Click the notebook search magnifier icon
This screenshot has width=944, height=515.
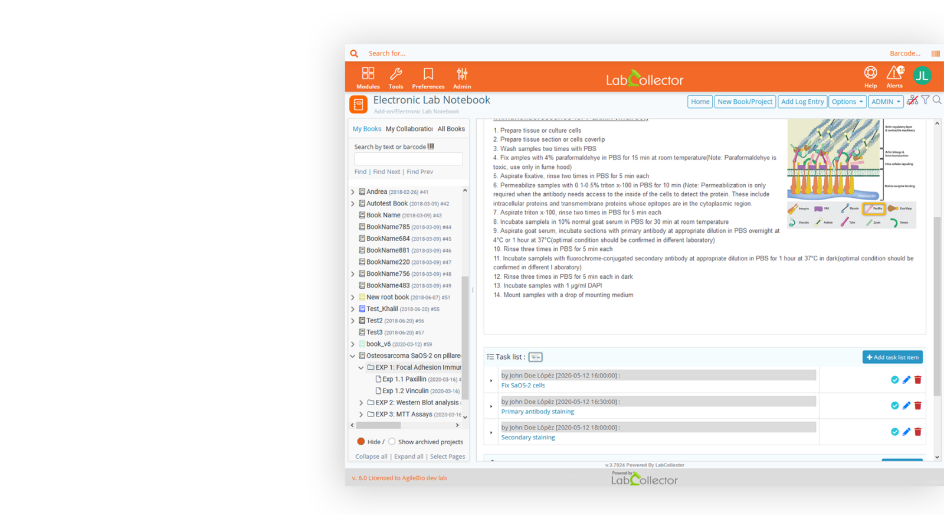click(937, 100)
